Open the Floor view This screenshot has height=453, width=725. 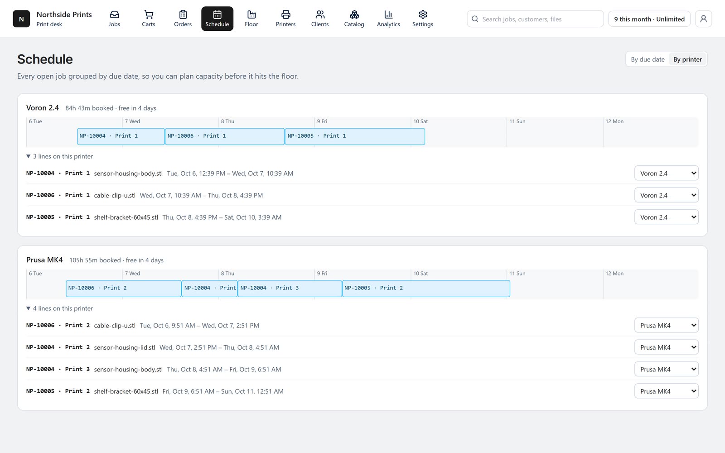tap(251, 19)
